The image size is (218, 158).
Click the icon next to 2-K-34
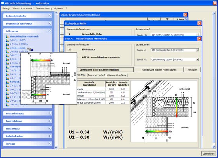point(7,97)
